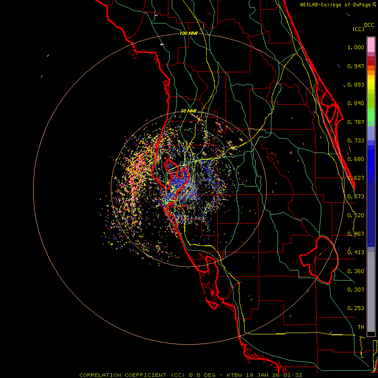Select the [CC] legend heading
Image resolution: width=378 pixels, height=378 pixels.
(358, 29)
